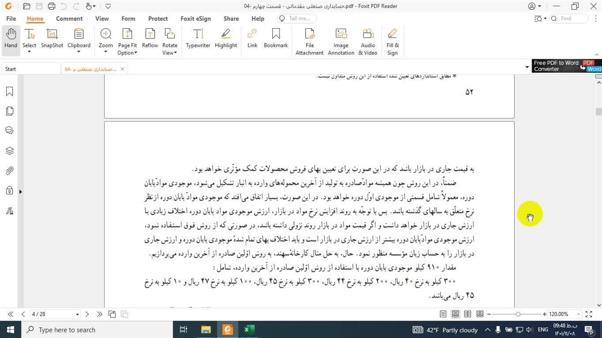Activate the Highlight tool

pyautogui.click(x=226, y=38)
